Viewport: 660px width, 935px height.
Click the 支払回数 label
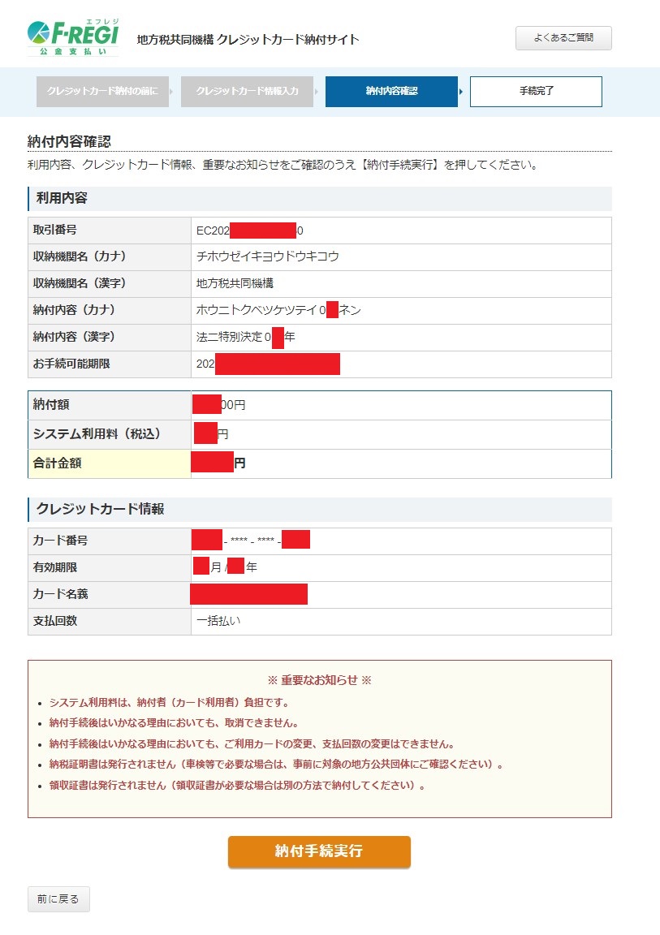55,622
